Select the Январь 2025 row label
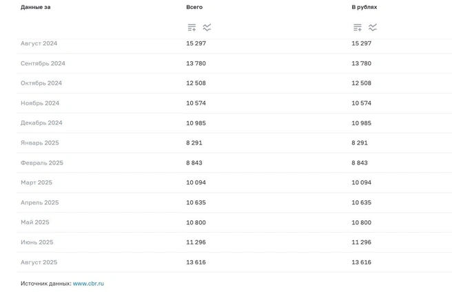 pos(40,143)
